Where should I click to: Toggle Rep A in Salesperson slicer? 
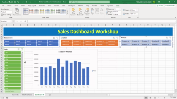[x=9, y=41]
